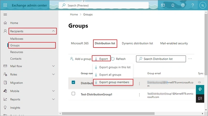Open more options ellipsis beside search box
Image resolution: width=208 pixels, height=116 pixels.
[x=190, y=59]
